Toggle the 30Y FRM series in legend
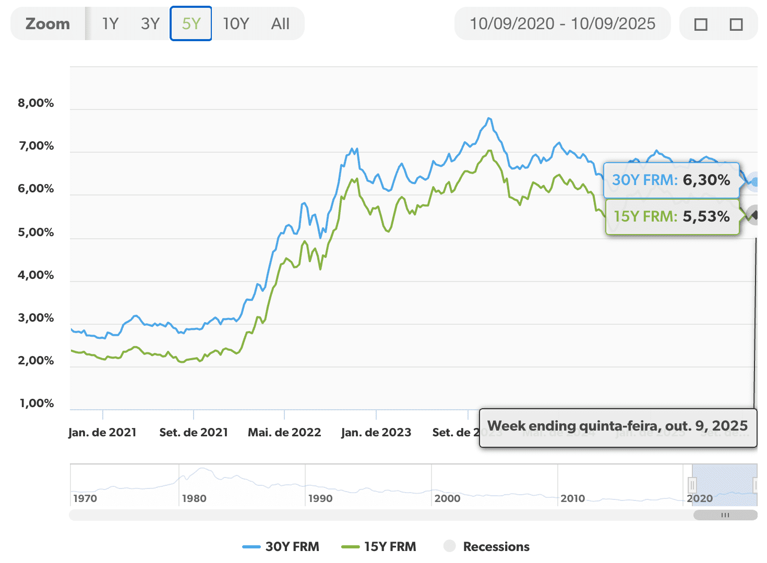Screen dimensions: 767x563 [x=281, y=547]
